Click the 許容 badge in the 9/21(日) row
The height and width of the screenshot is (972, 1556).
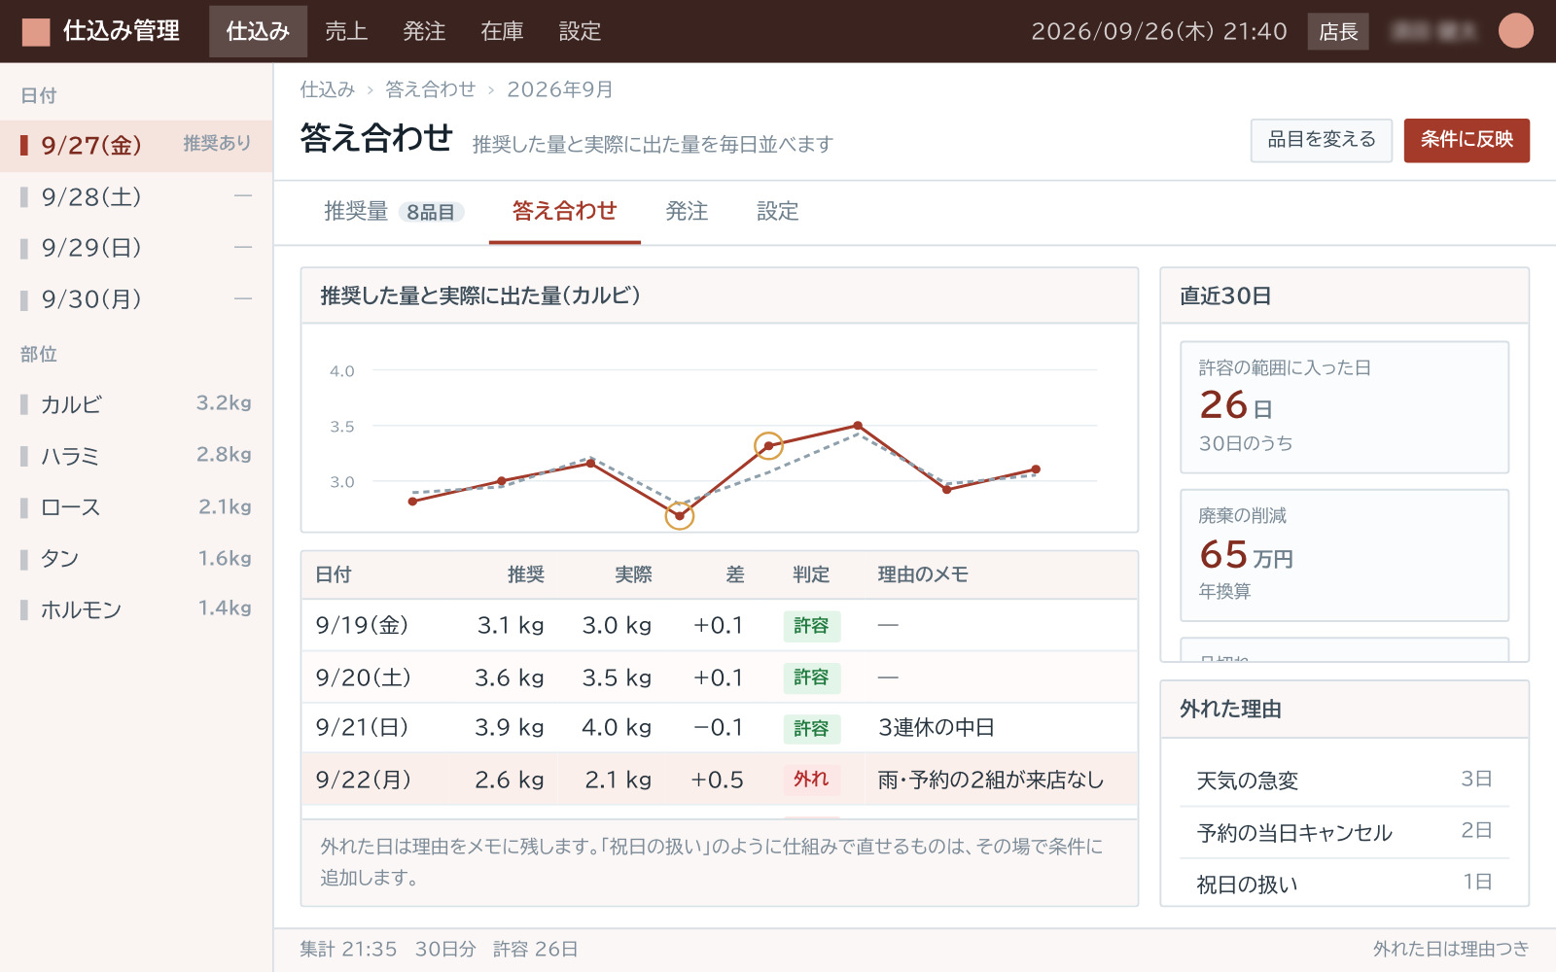click(x=811, y=728)
